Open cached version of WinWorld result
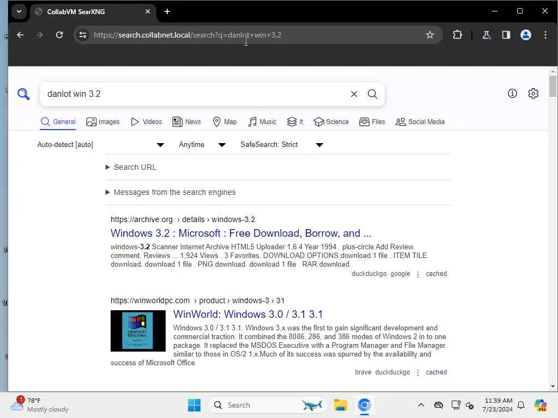Image resolution: width=558 pixels, height=418 pixels. [436, 372]
